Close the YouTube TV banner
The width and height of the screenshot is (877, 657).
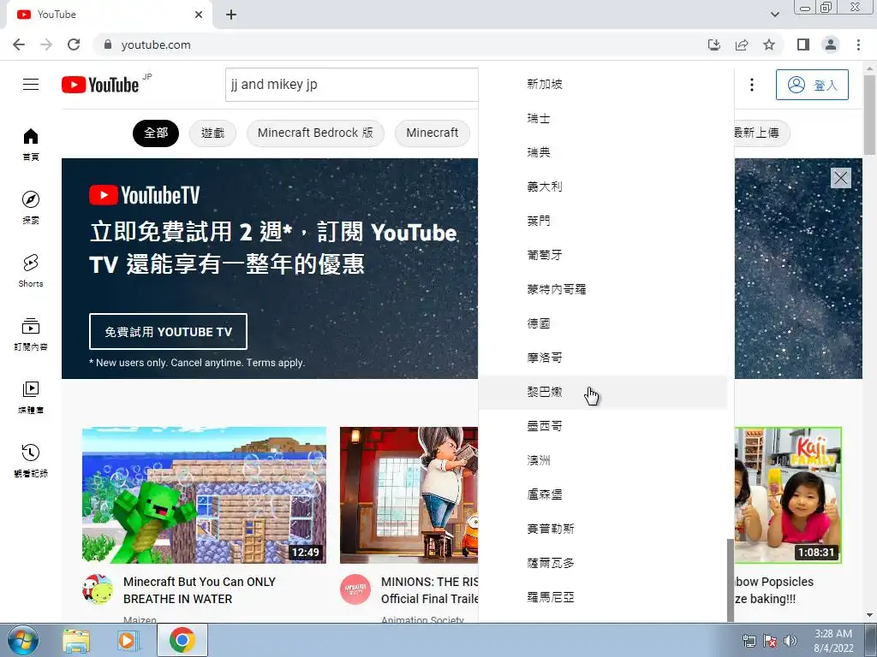841,178
